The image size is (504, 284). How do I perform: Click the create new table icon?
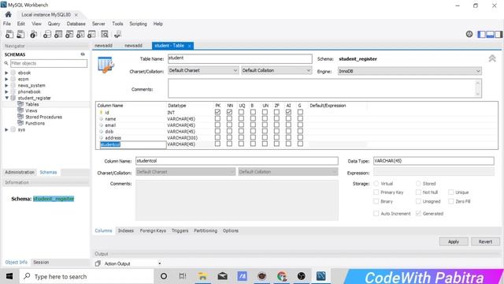(x=58, y=34)
